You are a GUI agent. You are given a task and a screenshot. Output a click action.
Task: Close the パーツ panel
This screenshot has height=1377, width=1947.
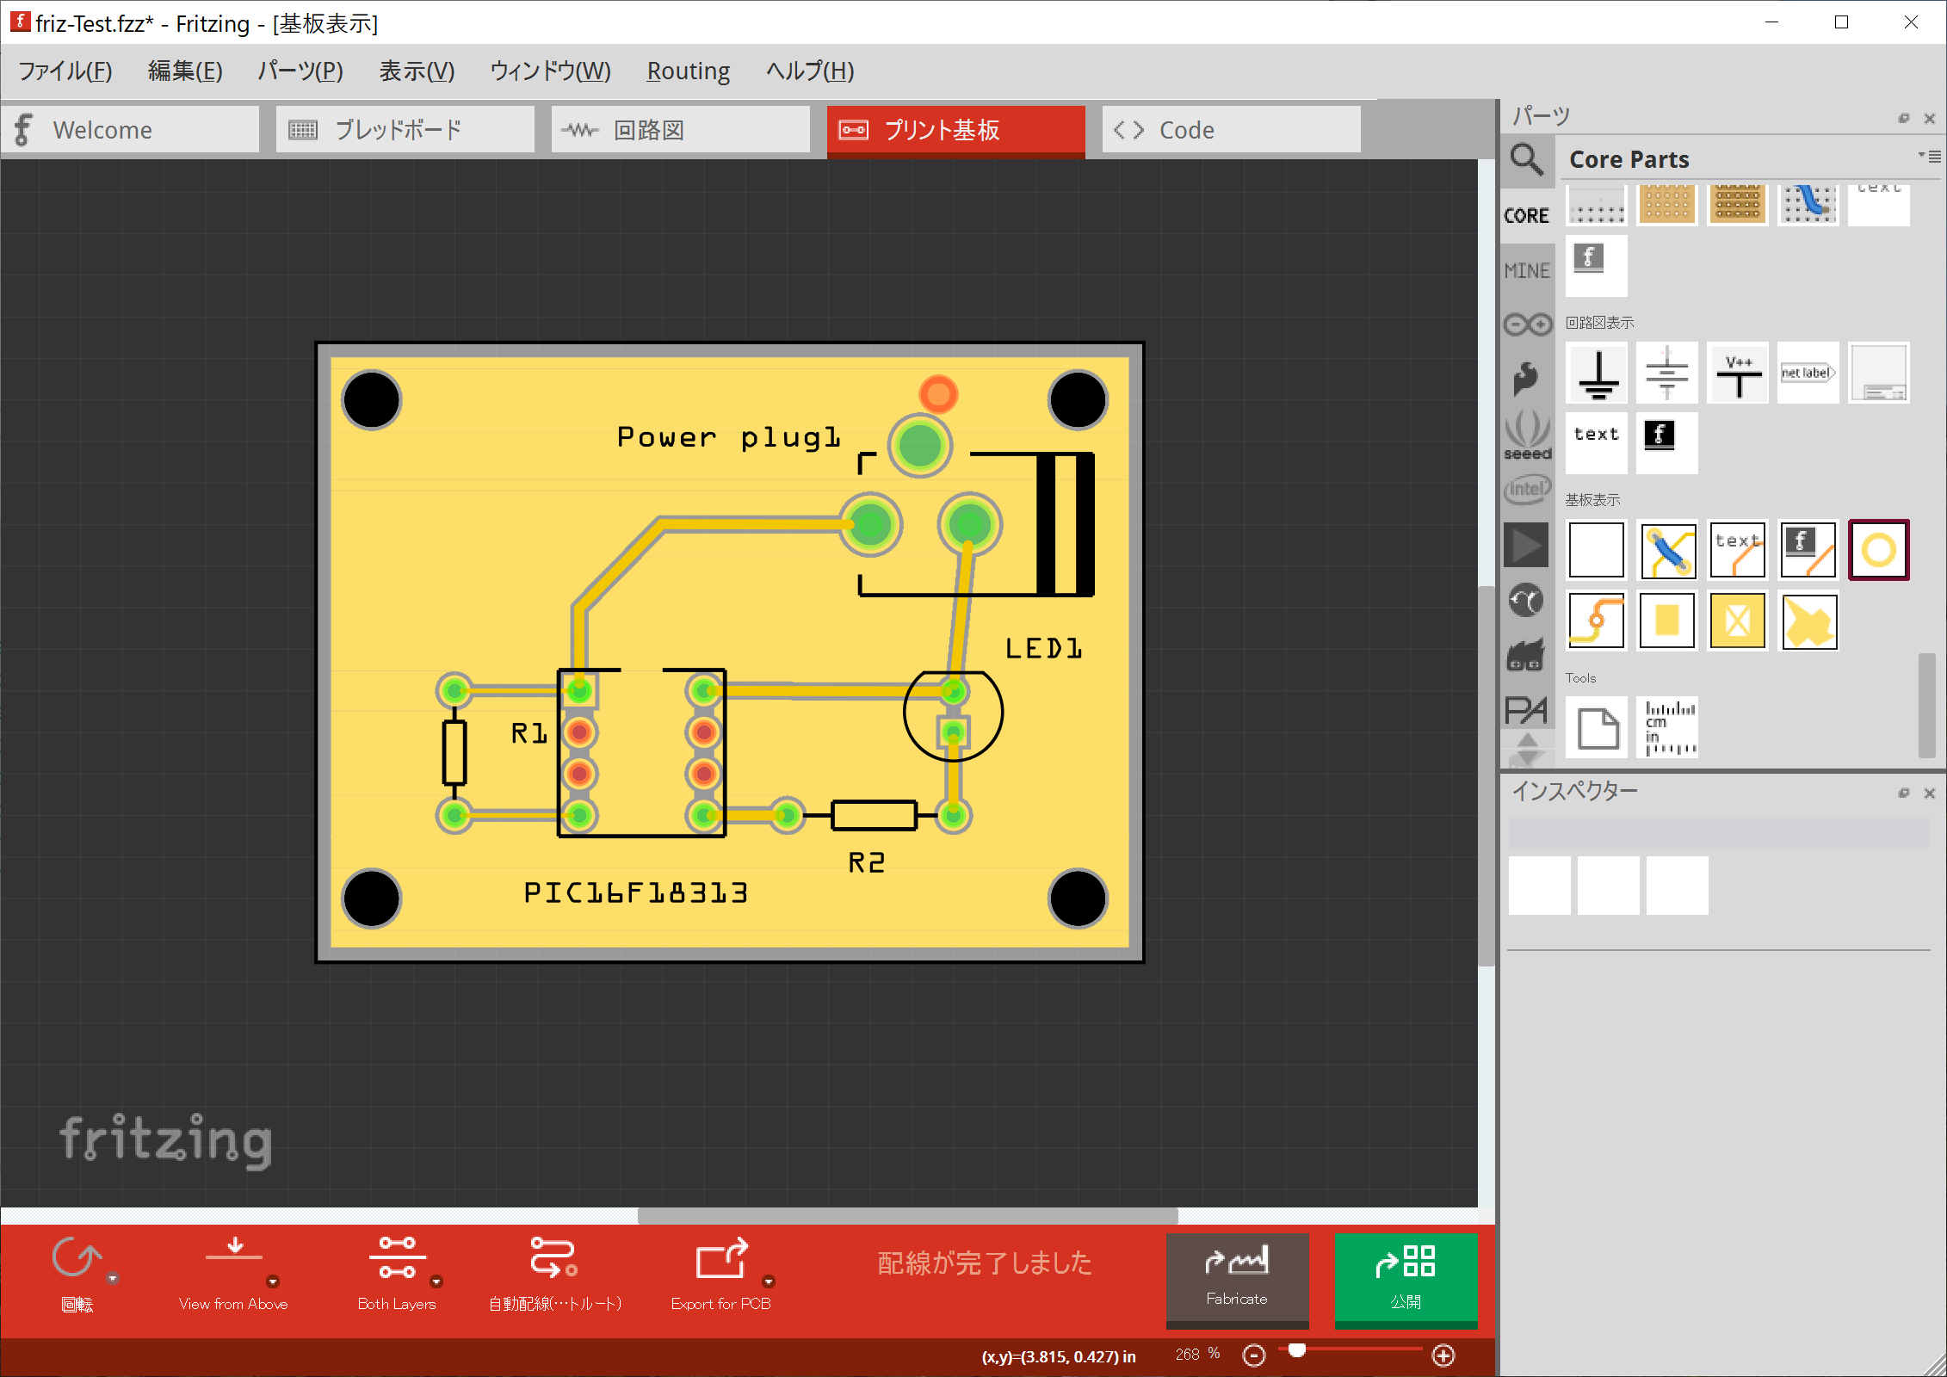[1929, 118]
